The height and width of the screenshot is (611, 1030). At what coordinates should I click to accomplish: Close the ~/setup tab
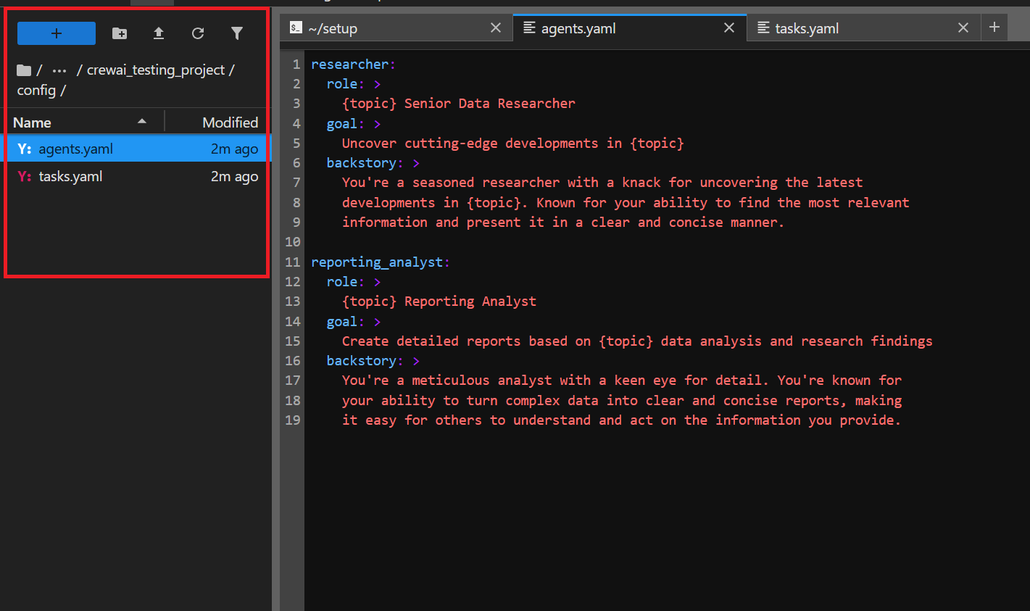tap(496, 28)
